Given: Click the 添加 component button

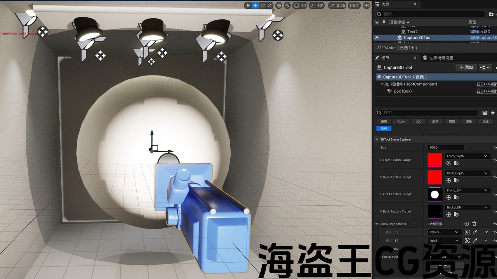Looking at the screenshot, I should click(x=466, y=67).
